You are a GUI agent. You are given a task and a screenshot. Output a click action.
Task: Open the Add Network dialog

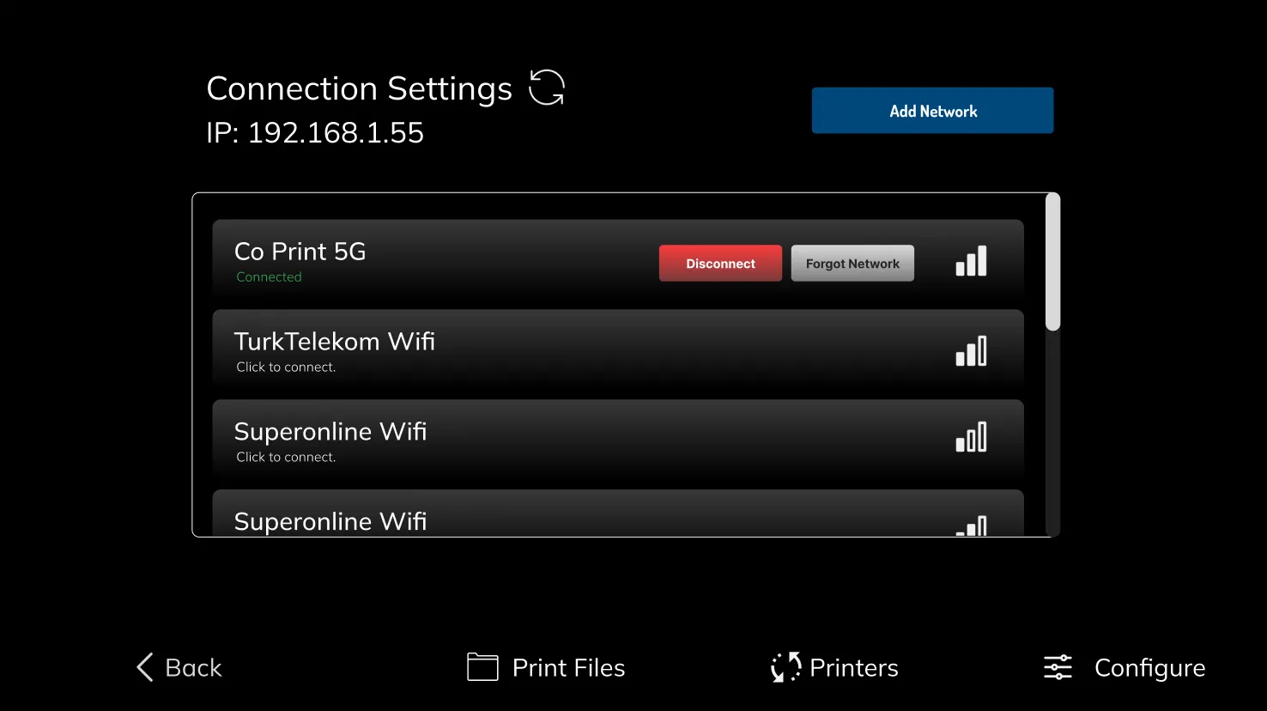point(932,111)
